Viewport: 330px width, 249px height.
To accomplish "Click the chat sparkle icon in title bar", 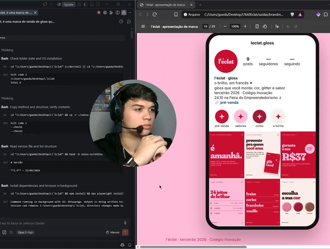I will [x=45, y=4].
